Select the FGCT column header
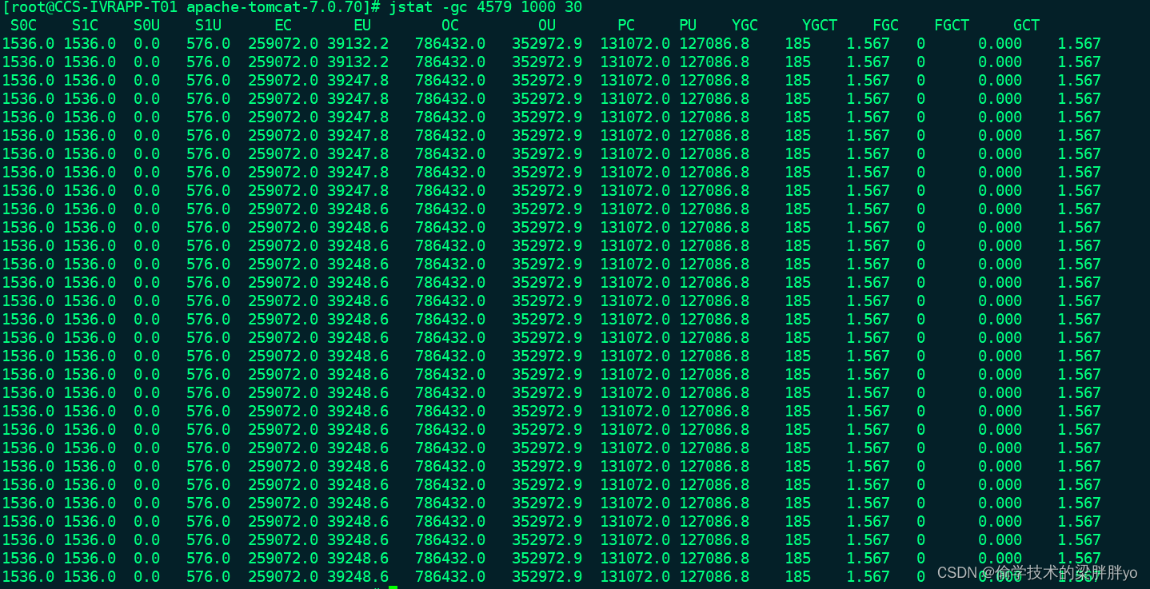 [x=952, y=26]
